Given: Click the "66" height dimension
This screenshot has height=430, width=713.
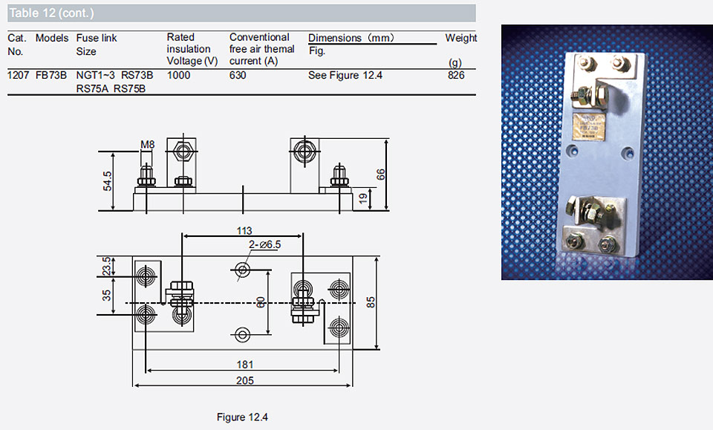Looking at the screenshot, I should click(380, 175).
